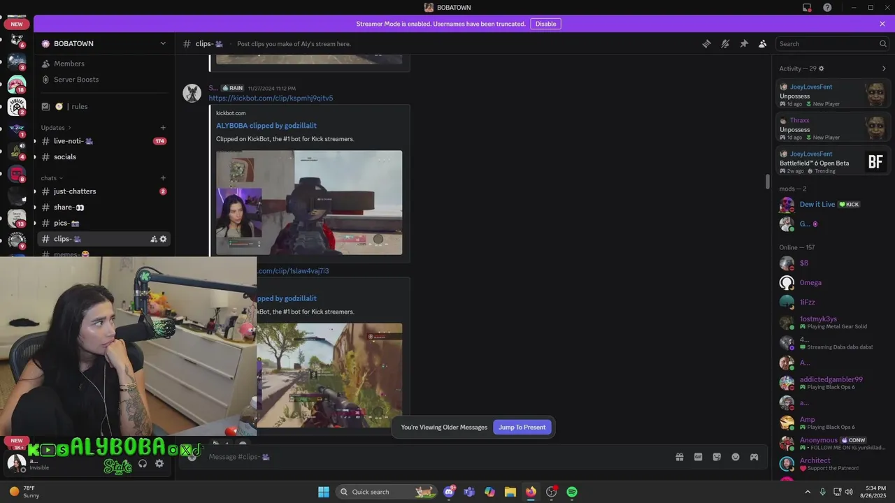Edit clips channel settings gear
The width and height of the screenshot is (895, 503).
pos(164,239)
